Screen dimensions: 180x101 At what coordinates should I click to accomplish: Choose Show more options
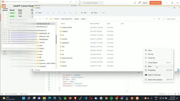(x=159, y=80)
